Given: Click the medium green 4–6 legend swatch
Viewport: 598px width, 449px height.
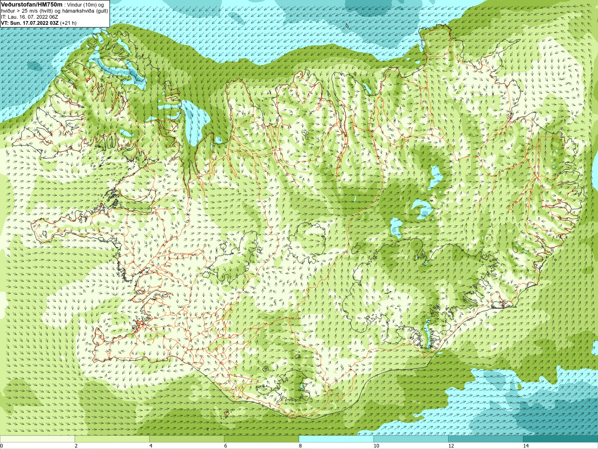Looking at the screenshot, I should pos(187,439).
